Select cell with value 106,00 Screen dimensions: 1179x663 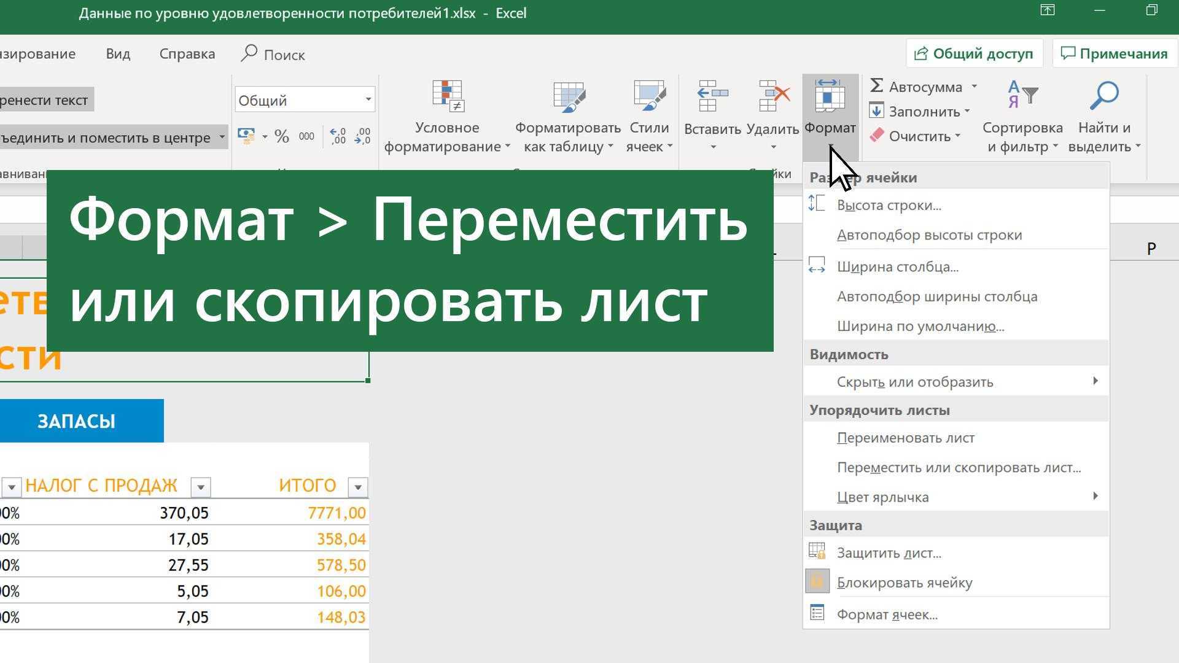tap(341, 591)
